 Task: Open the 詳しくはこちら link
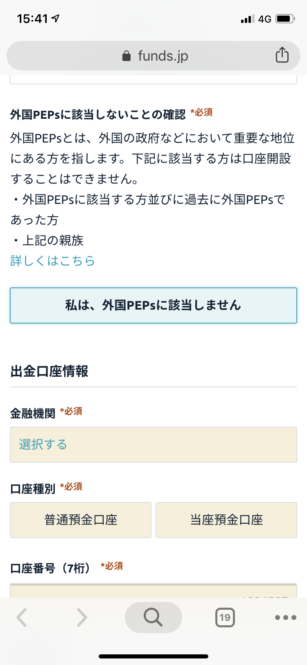[x=52, y=261]
